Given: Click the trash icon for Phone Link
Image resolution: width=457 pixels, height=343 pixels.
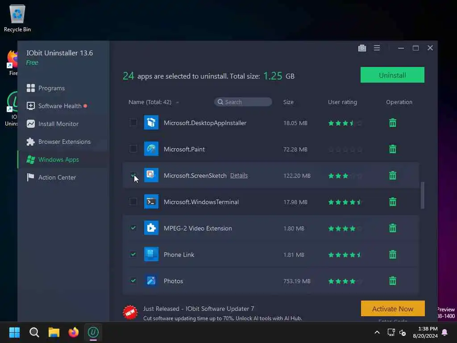Looking at the screenshot, I should click(393, 254).
